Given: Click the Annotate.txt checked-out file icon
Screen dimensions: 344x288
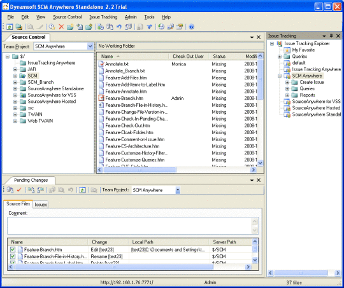Looking at the screenshot, I should tap(101, 64).
